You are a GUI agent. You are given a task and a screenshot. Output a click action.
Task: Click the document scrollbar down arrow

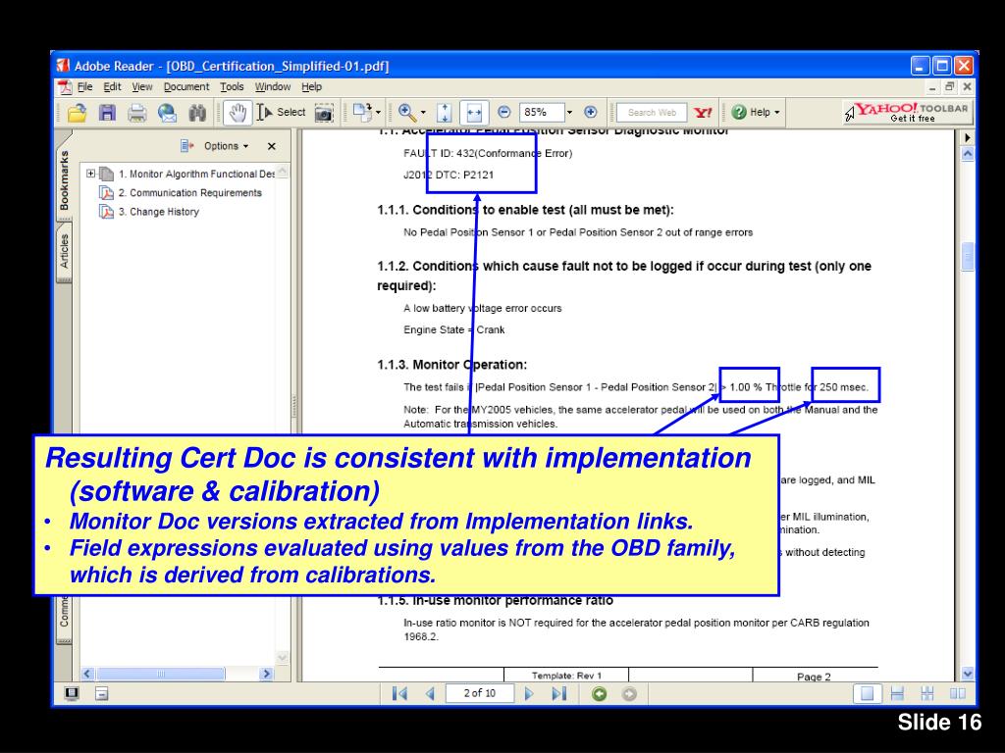coord(968,674)
